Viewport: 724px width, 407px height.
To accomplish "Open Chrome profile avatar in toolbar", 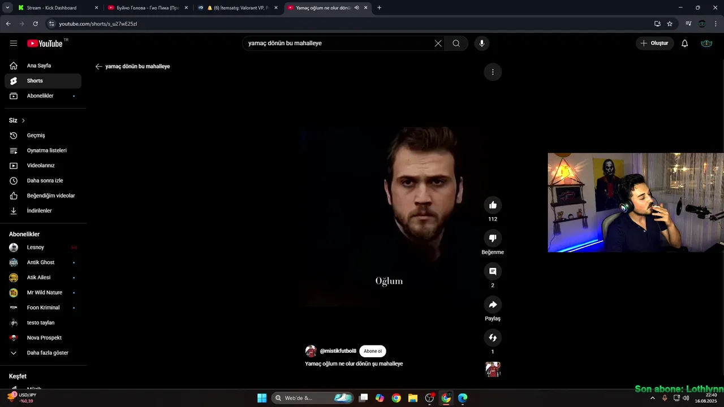I will click(x=702, y=24).
